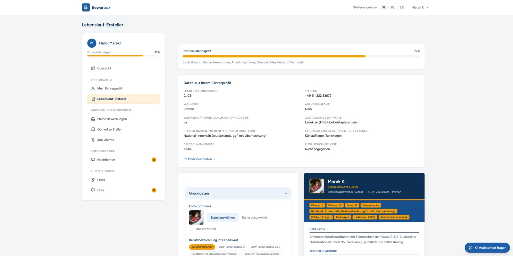The height and width of the screenshot is (256, 513).
Task: Click the main Profilvollständigkeit 77% progress bar
Action: (301, 56)
